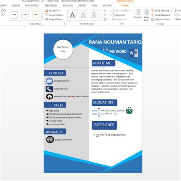Select the black outline Abc shape style

[x=15, y=15]
